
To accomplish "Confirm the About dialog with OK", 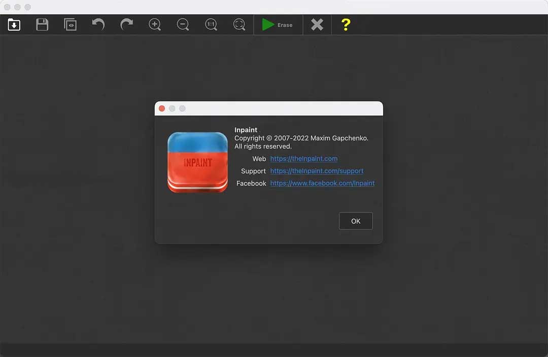I will [356, 221].
